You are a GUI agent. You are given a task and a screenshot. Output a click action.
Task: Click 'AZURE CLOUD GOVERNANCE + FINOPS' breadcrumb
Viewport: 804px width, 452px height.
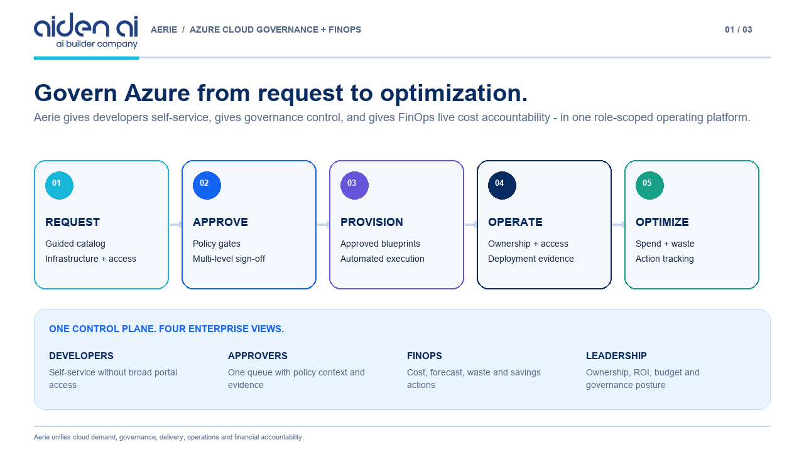click(275, 30)
